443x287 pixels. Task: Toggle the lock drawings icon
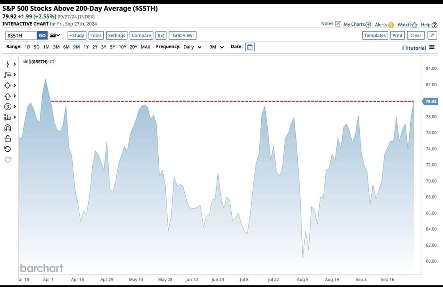point(7,139)
